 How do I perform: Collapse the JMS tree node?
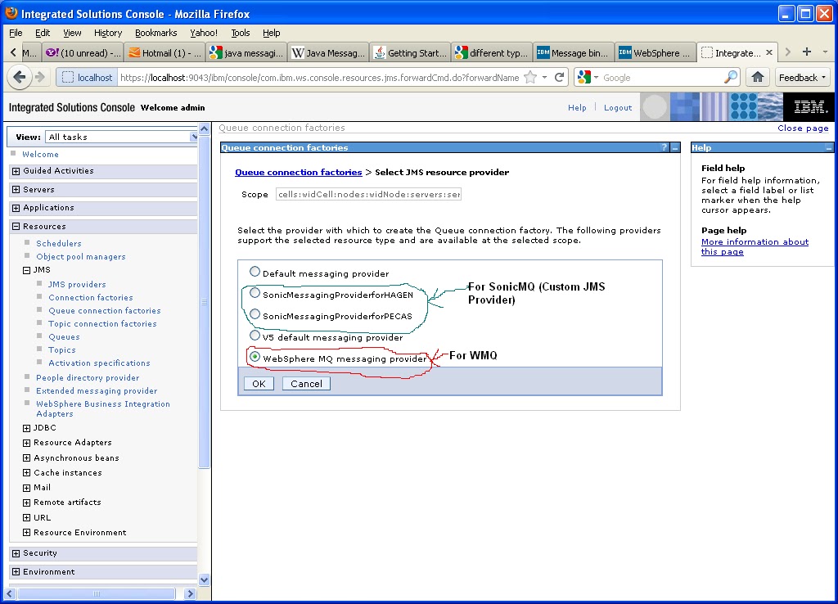tap(27, 270)
